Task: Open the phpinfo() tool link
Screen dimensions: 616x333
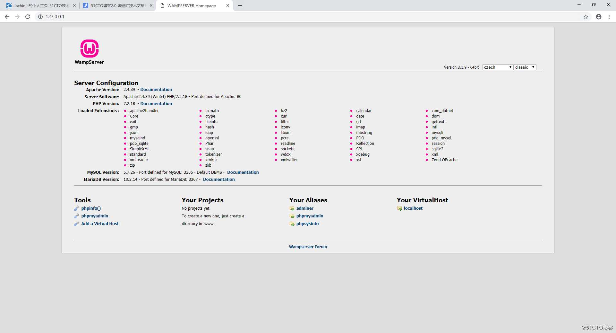Action: [91, 208]
